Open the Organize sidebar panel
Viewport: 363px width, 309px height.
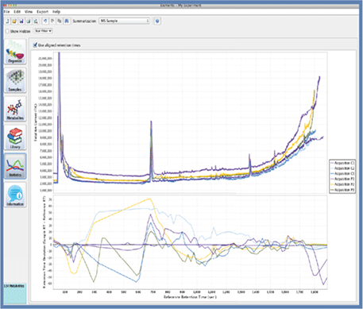tap(15, 52)
